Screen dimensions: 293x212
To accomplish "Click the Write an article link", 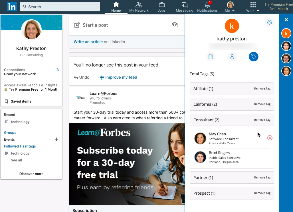I will coord(88,41).
